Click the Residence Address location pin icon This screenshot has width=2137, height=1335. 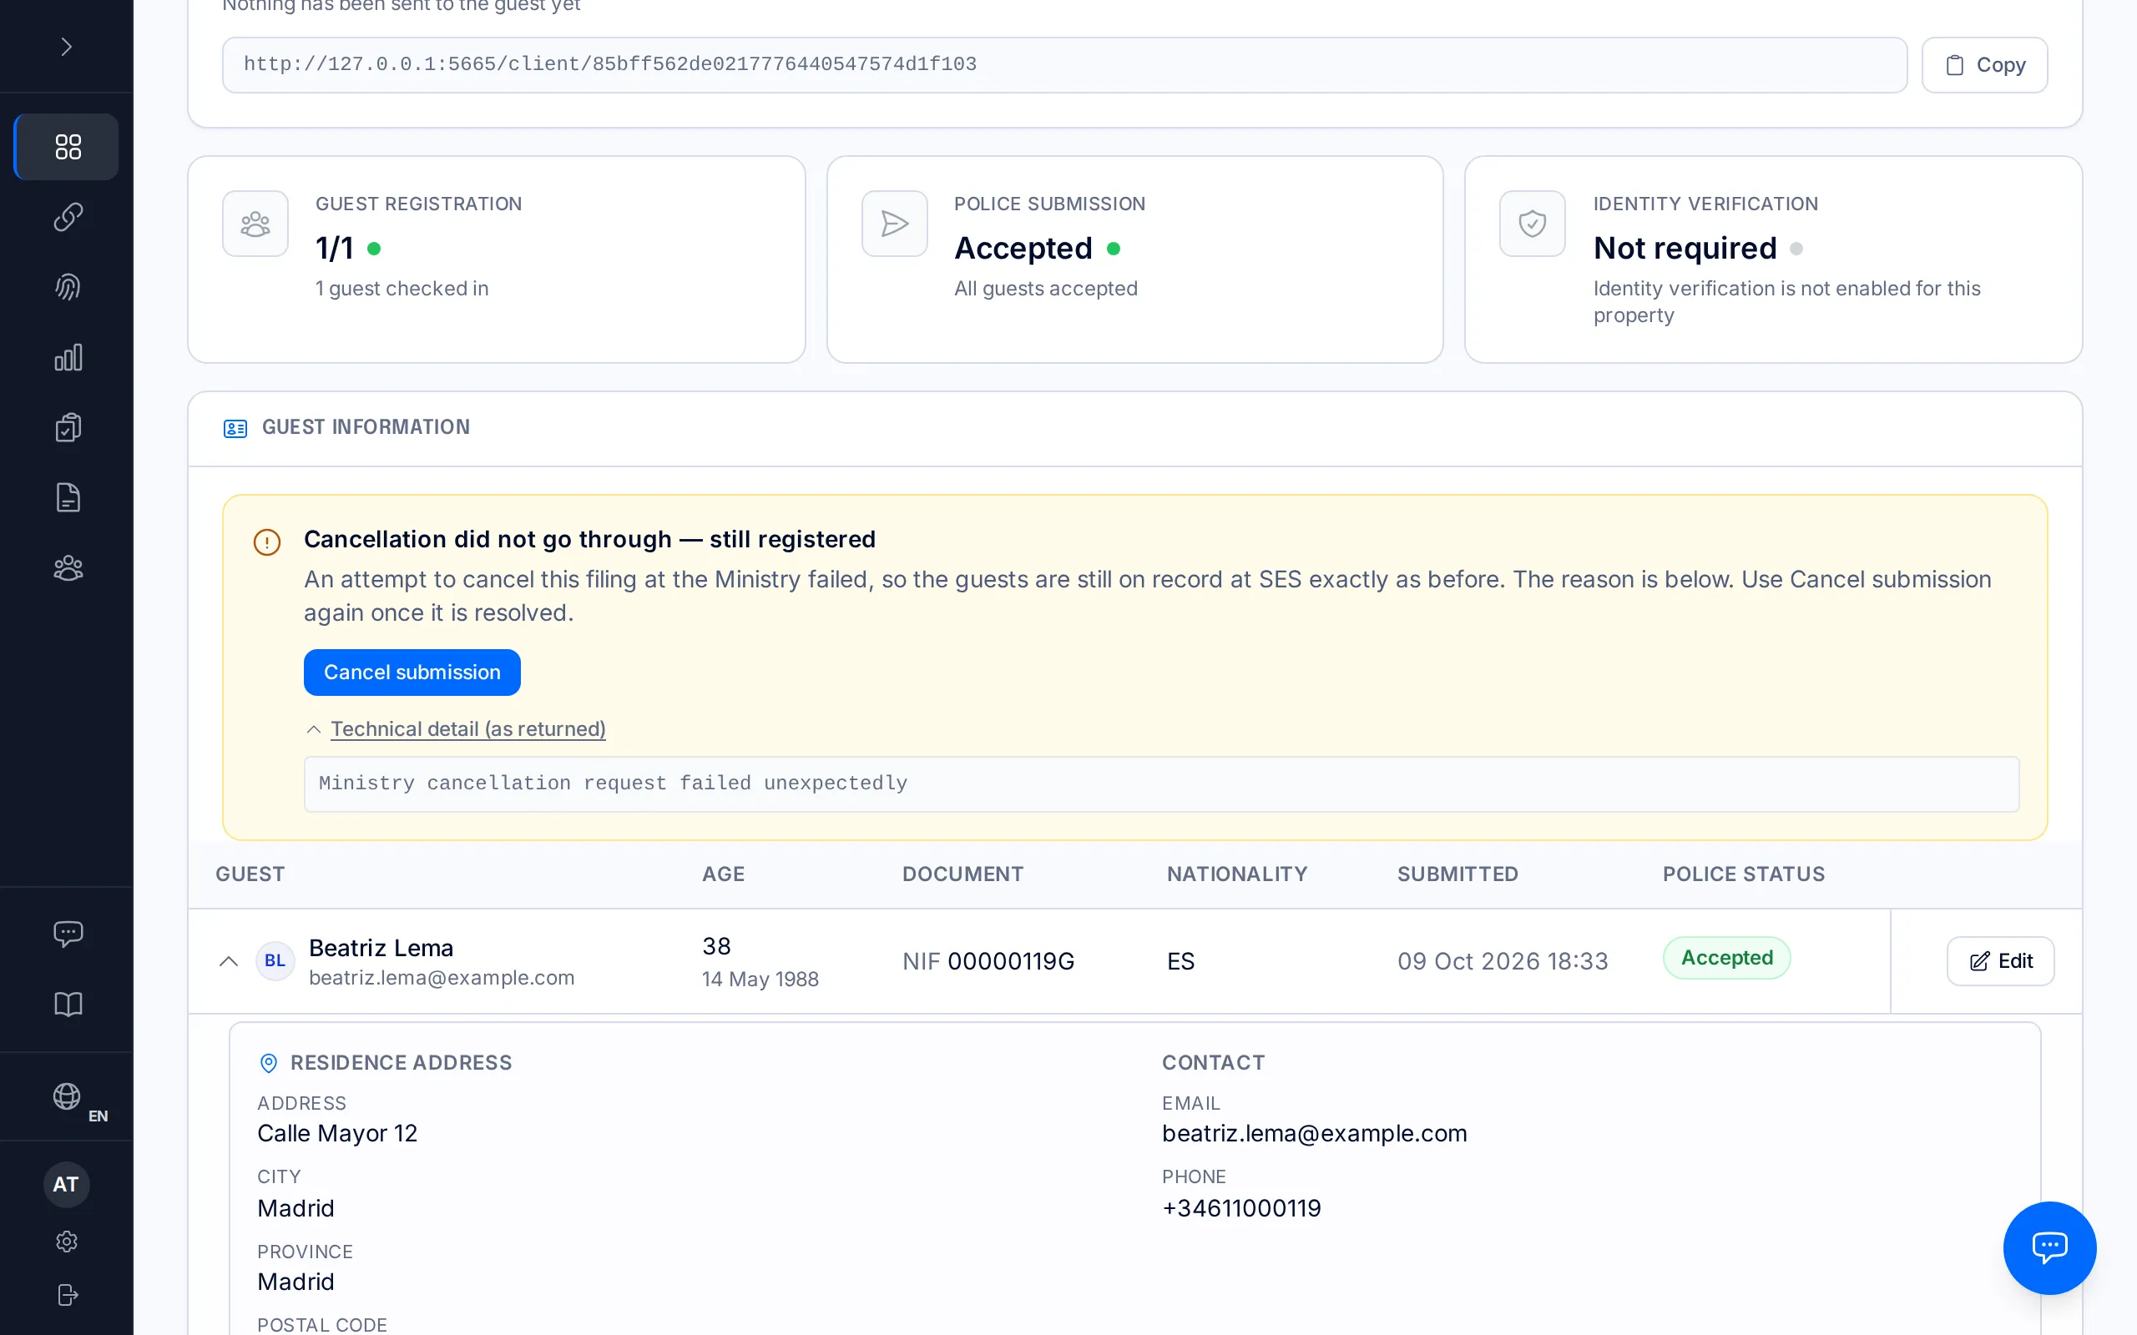tap(269, 1063)
